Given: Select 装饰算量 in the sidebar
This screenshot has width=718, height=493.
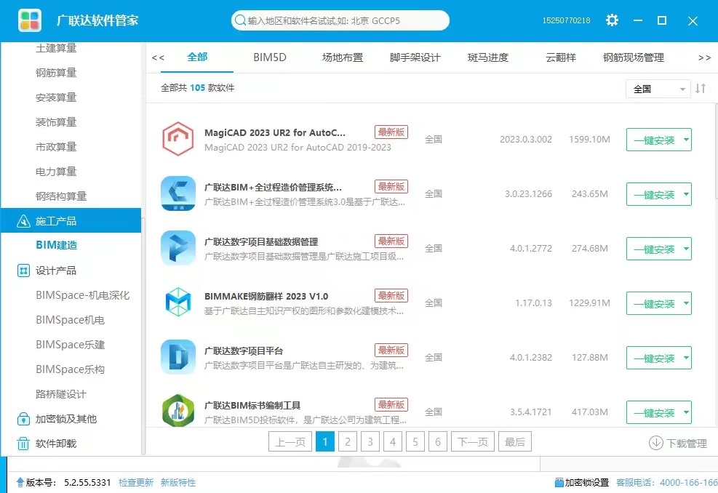Looking at the screenshot, I should [56, 121].
